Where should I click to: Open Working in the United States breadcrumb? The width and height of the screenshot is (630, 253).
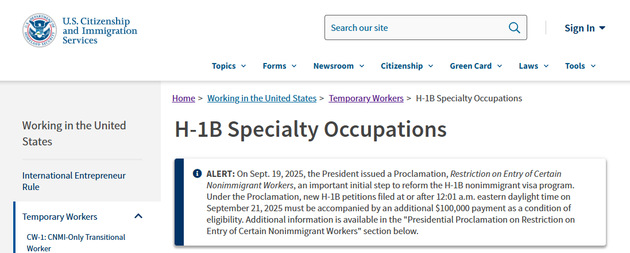[262, 98]
